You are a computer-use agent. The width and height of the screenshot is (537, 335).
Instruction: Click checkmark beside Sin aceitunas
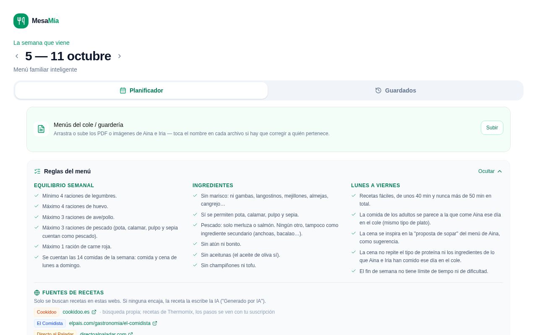point(195,255)
